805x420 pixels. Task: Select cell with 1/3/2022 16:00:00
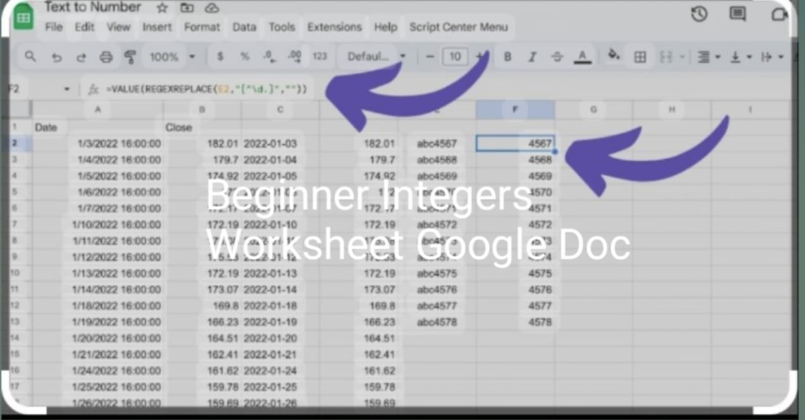(97, 144)
